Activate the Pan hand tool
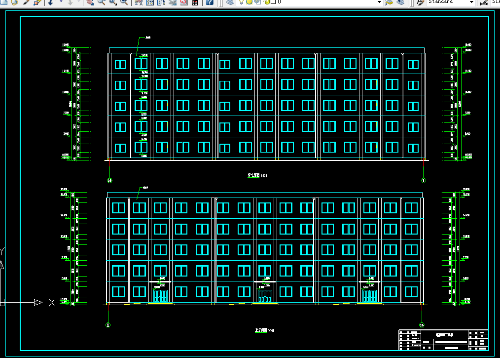This screenshot has height=358, width=500. click(91, 2)
